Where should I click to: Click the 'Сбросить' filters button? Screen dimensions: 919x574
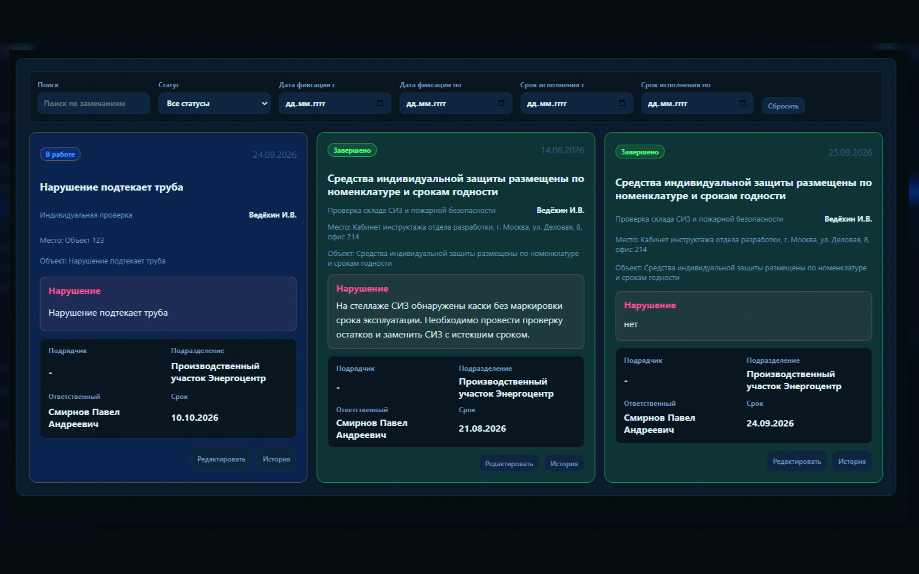[x=783, y=106]
